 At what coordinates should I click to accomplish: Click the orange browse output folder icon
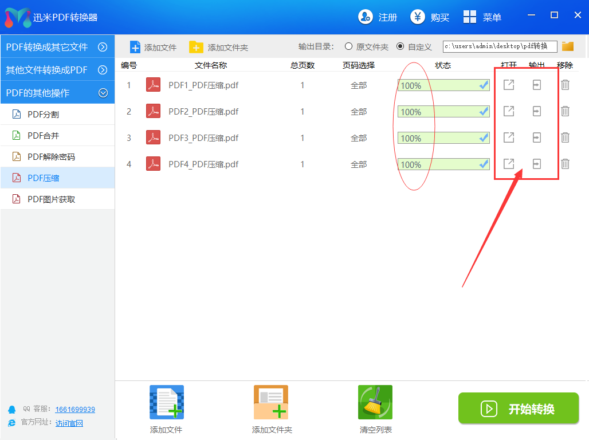pyautogui.click(x=567, y=46)
